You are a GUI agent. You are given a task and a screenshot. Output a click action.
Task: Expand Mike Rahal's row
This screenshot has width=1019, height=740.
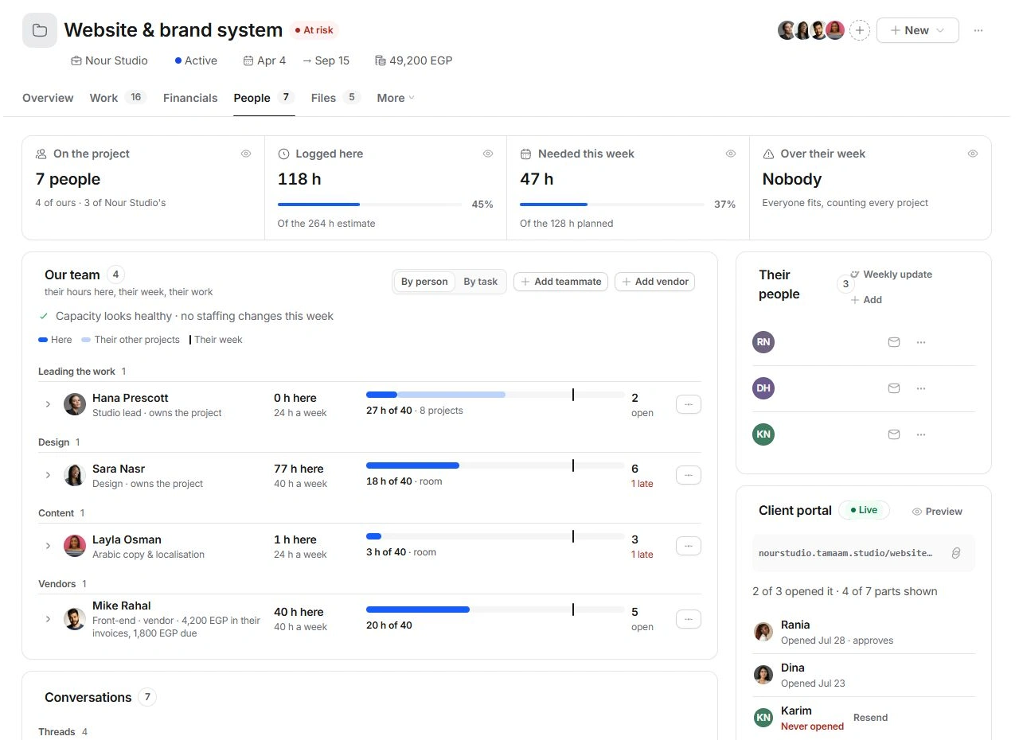pos(48,619)
